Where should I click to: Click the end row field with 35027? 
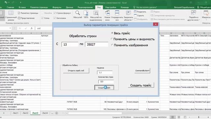pyautogui.click(x=97, y=44)
